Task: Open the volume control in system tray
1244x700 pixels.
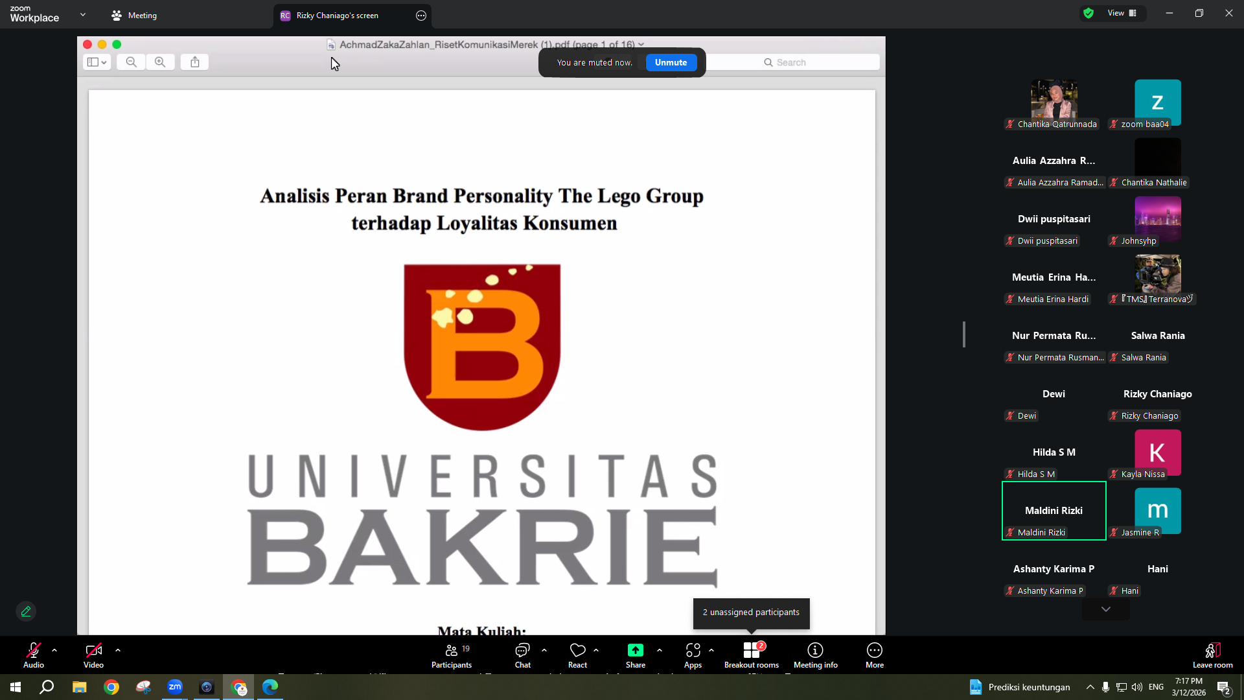Action: pos(1137,687)
